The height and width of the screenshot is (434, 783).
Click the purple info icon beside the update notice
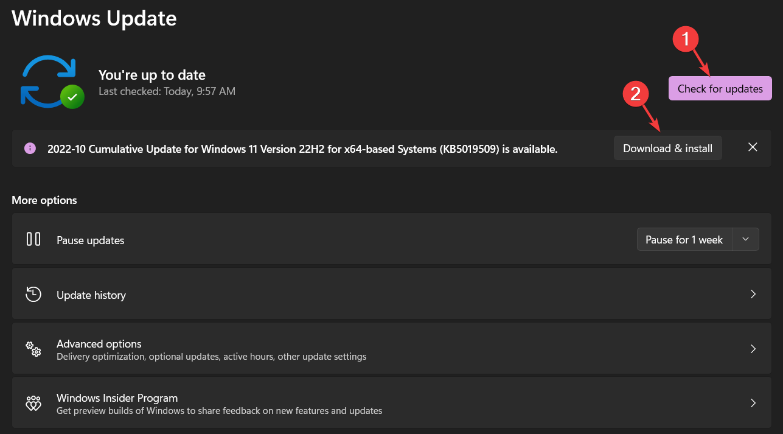coord(29,148)
